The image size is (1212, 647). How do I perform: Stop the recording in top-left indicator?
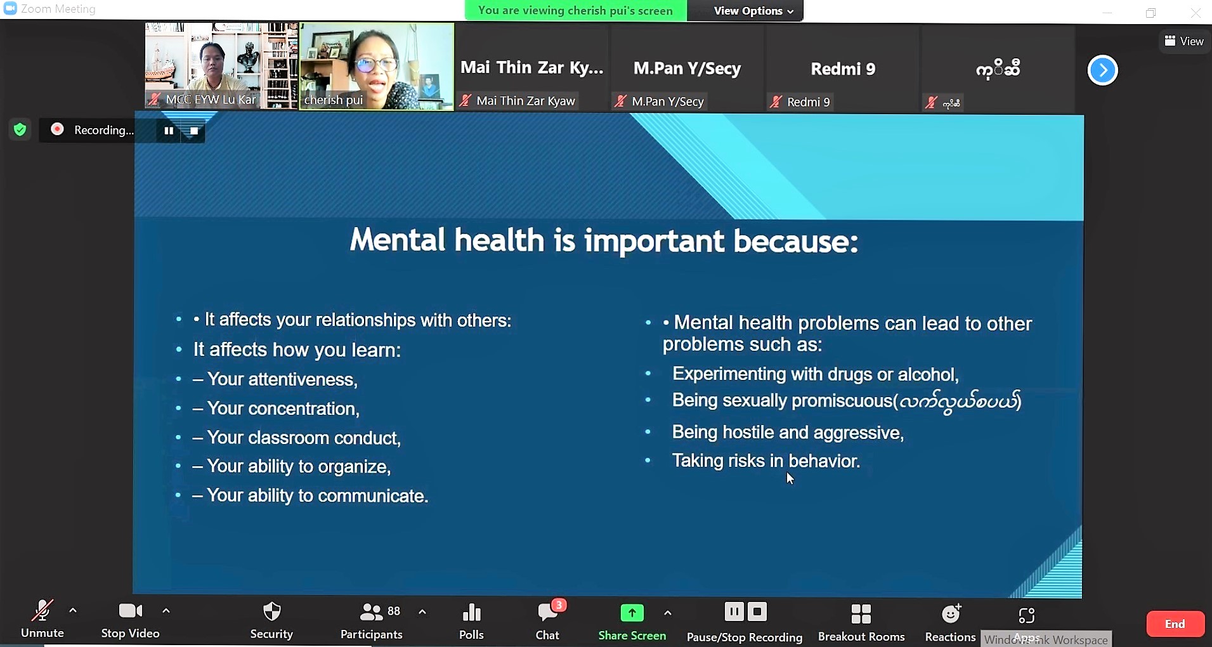[194, 131]
